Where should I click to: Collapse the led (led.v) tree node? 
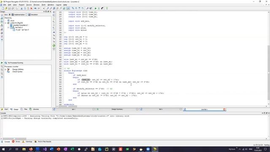[x=8, y=27]
